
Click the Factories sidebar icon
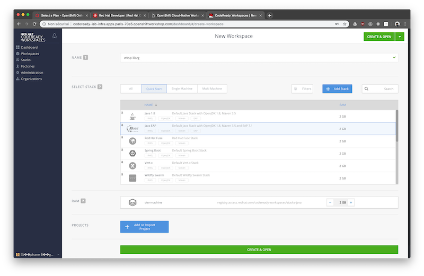click(x=17, y=66)
